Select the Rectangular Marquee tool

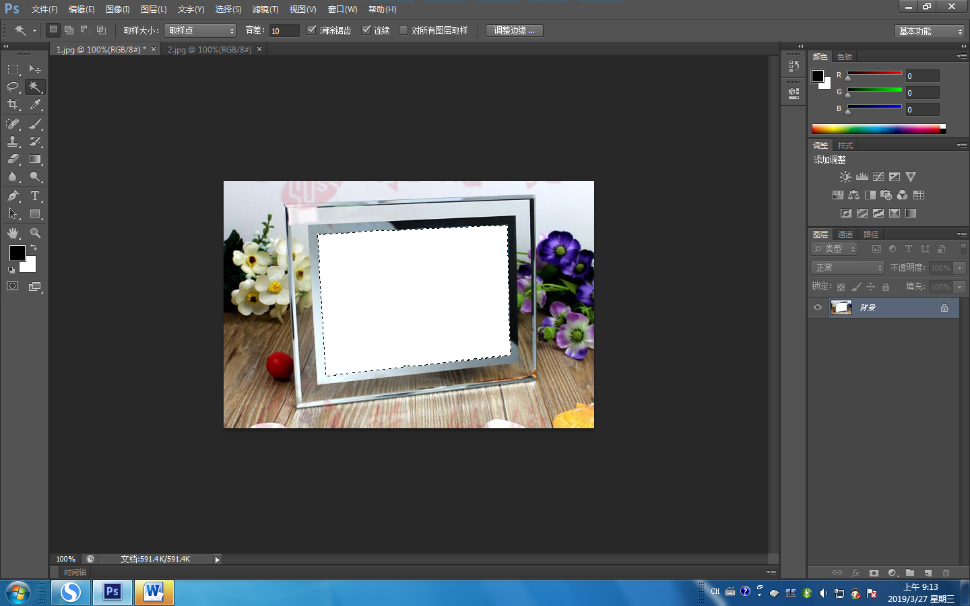pyautogui.click(x=13, y=69)
